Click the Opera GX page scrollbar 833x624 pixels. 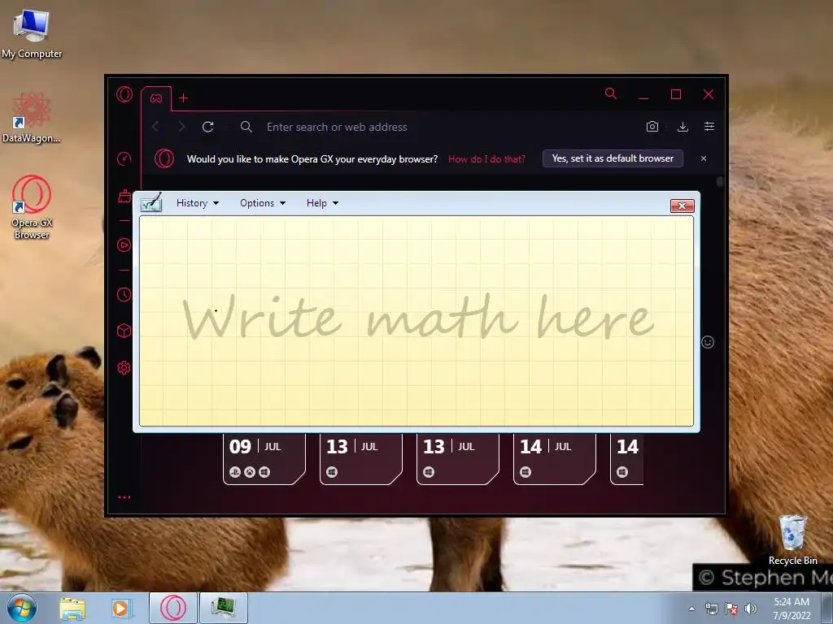[720, 181]
